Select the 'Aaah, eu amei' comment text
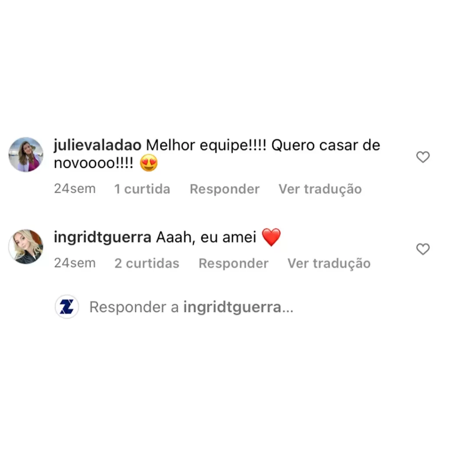 pos(206,237)
